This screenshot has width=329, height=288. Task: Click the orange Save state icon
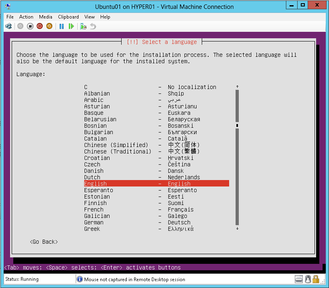[49, 26]
